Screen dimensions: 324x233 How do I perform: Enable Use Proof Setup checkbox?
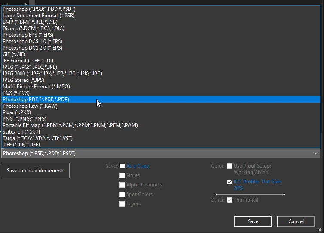point(229,166)
